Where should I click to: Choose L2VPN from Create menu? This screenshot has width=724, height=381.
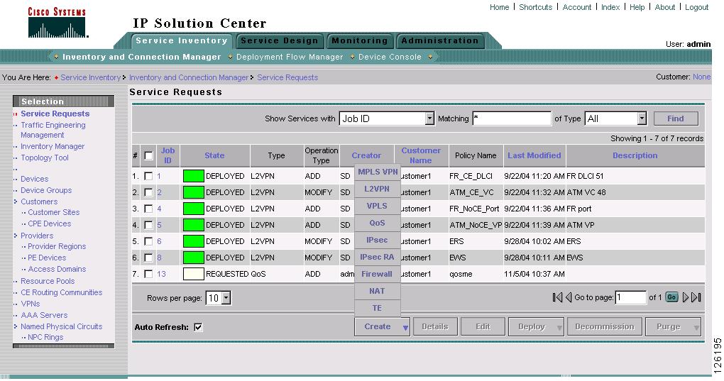pyautogui.click(x=377, y=189)
